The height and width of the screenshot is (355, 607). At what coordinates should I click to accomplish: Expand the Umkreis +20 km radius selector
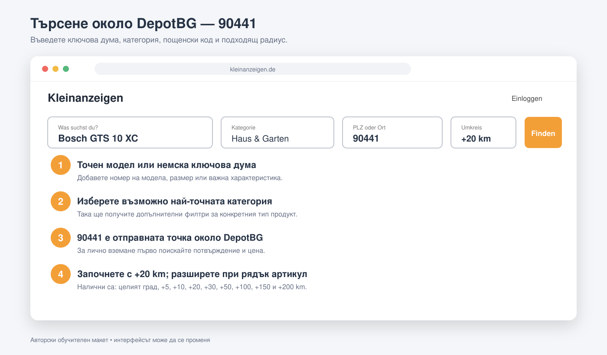483,132
